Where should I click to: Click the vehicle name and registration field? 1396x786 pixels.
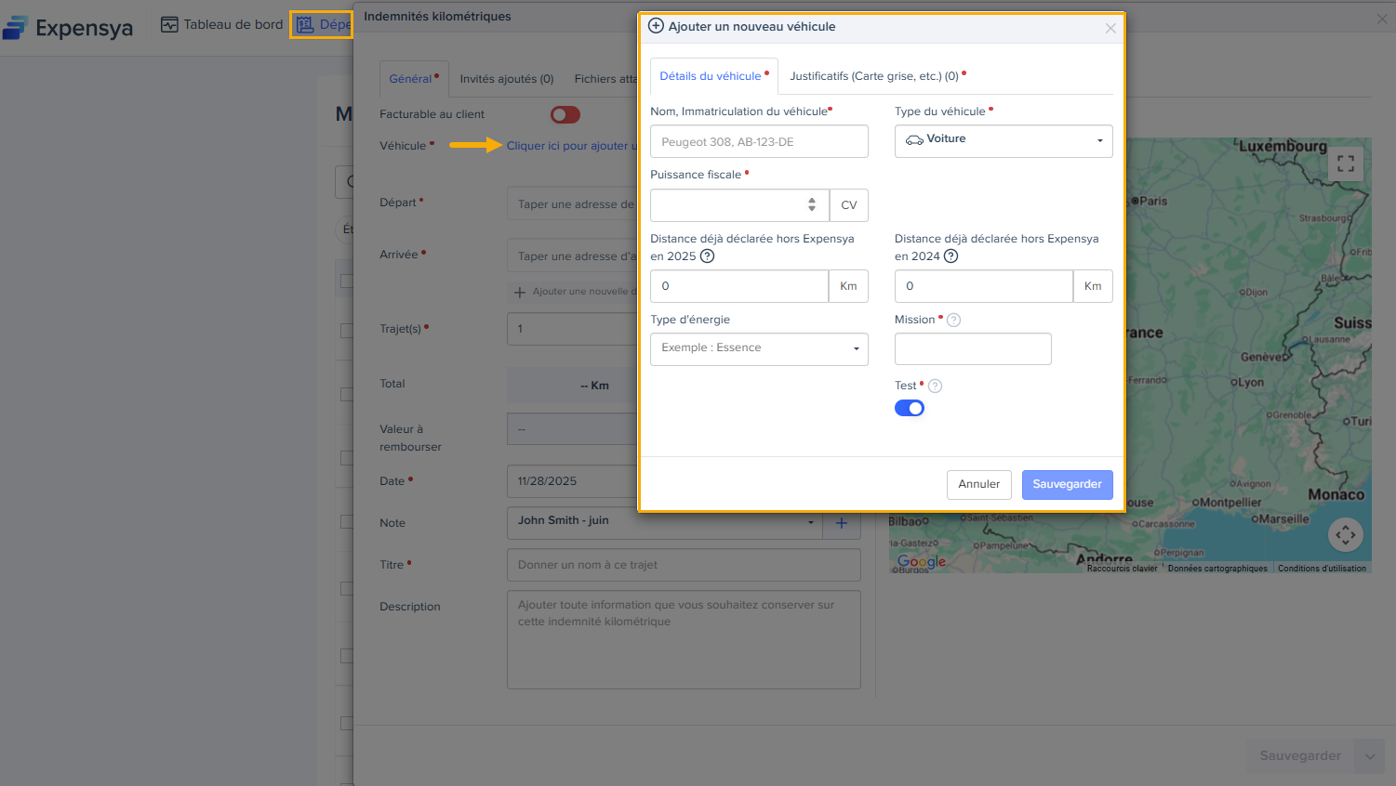click(x=759, y=142)
